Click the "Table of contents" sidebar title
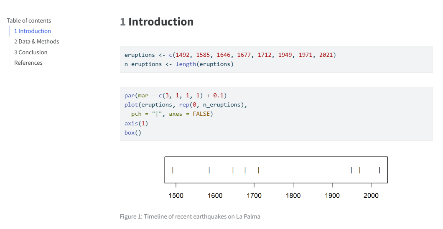443x229 pixels. click(x=29, y=20)
